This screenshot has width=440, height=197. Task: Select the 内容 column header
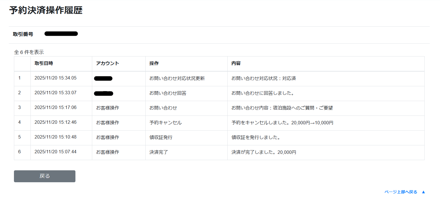pos(236,63)
